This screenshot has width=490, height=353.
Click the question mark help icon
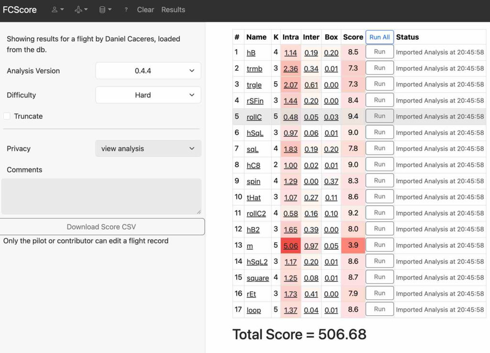point(126,10)
